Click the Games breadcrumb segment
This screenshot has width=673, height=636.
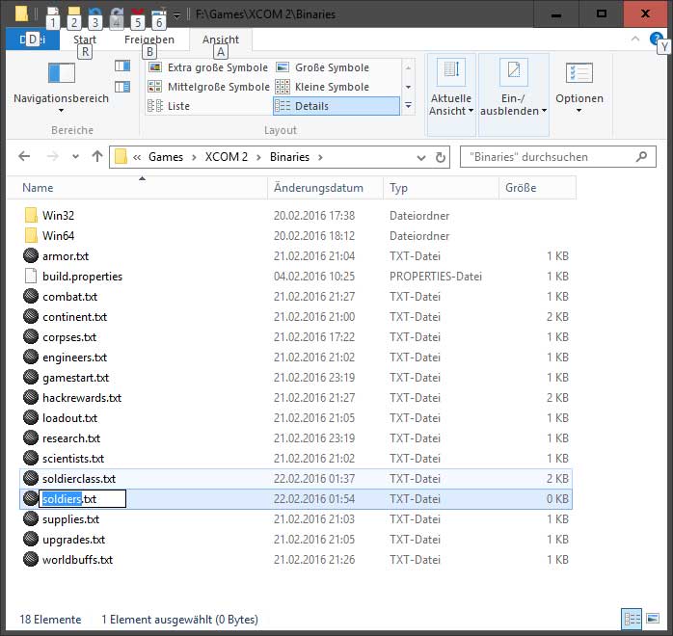[166, 157]
